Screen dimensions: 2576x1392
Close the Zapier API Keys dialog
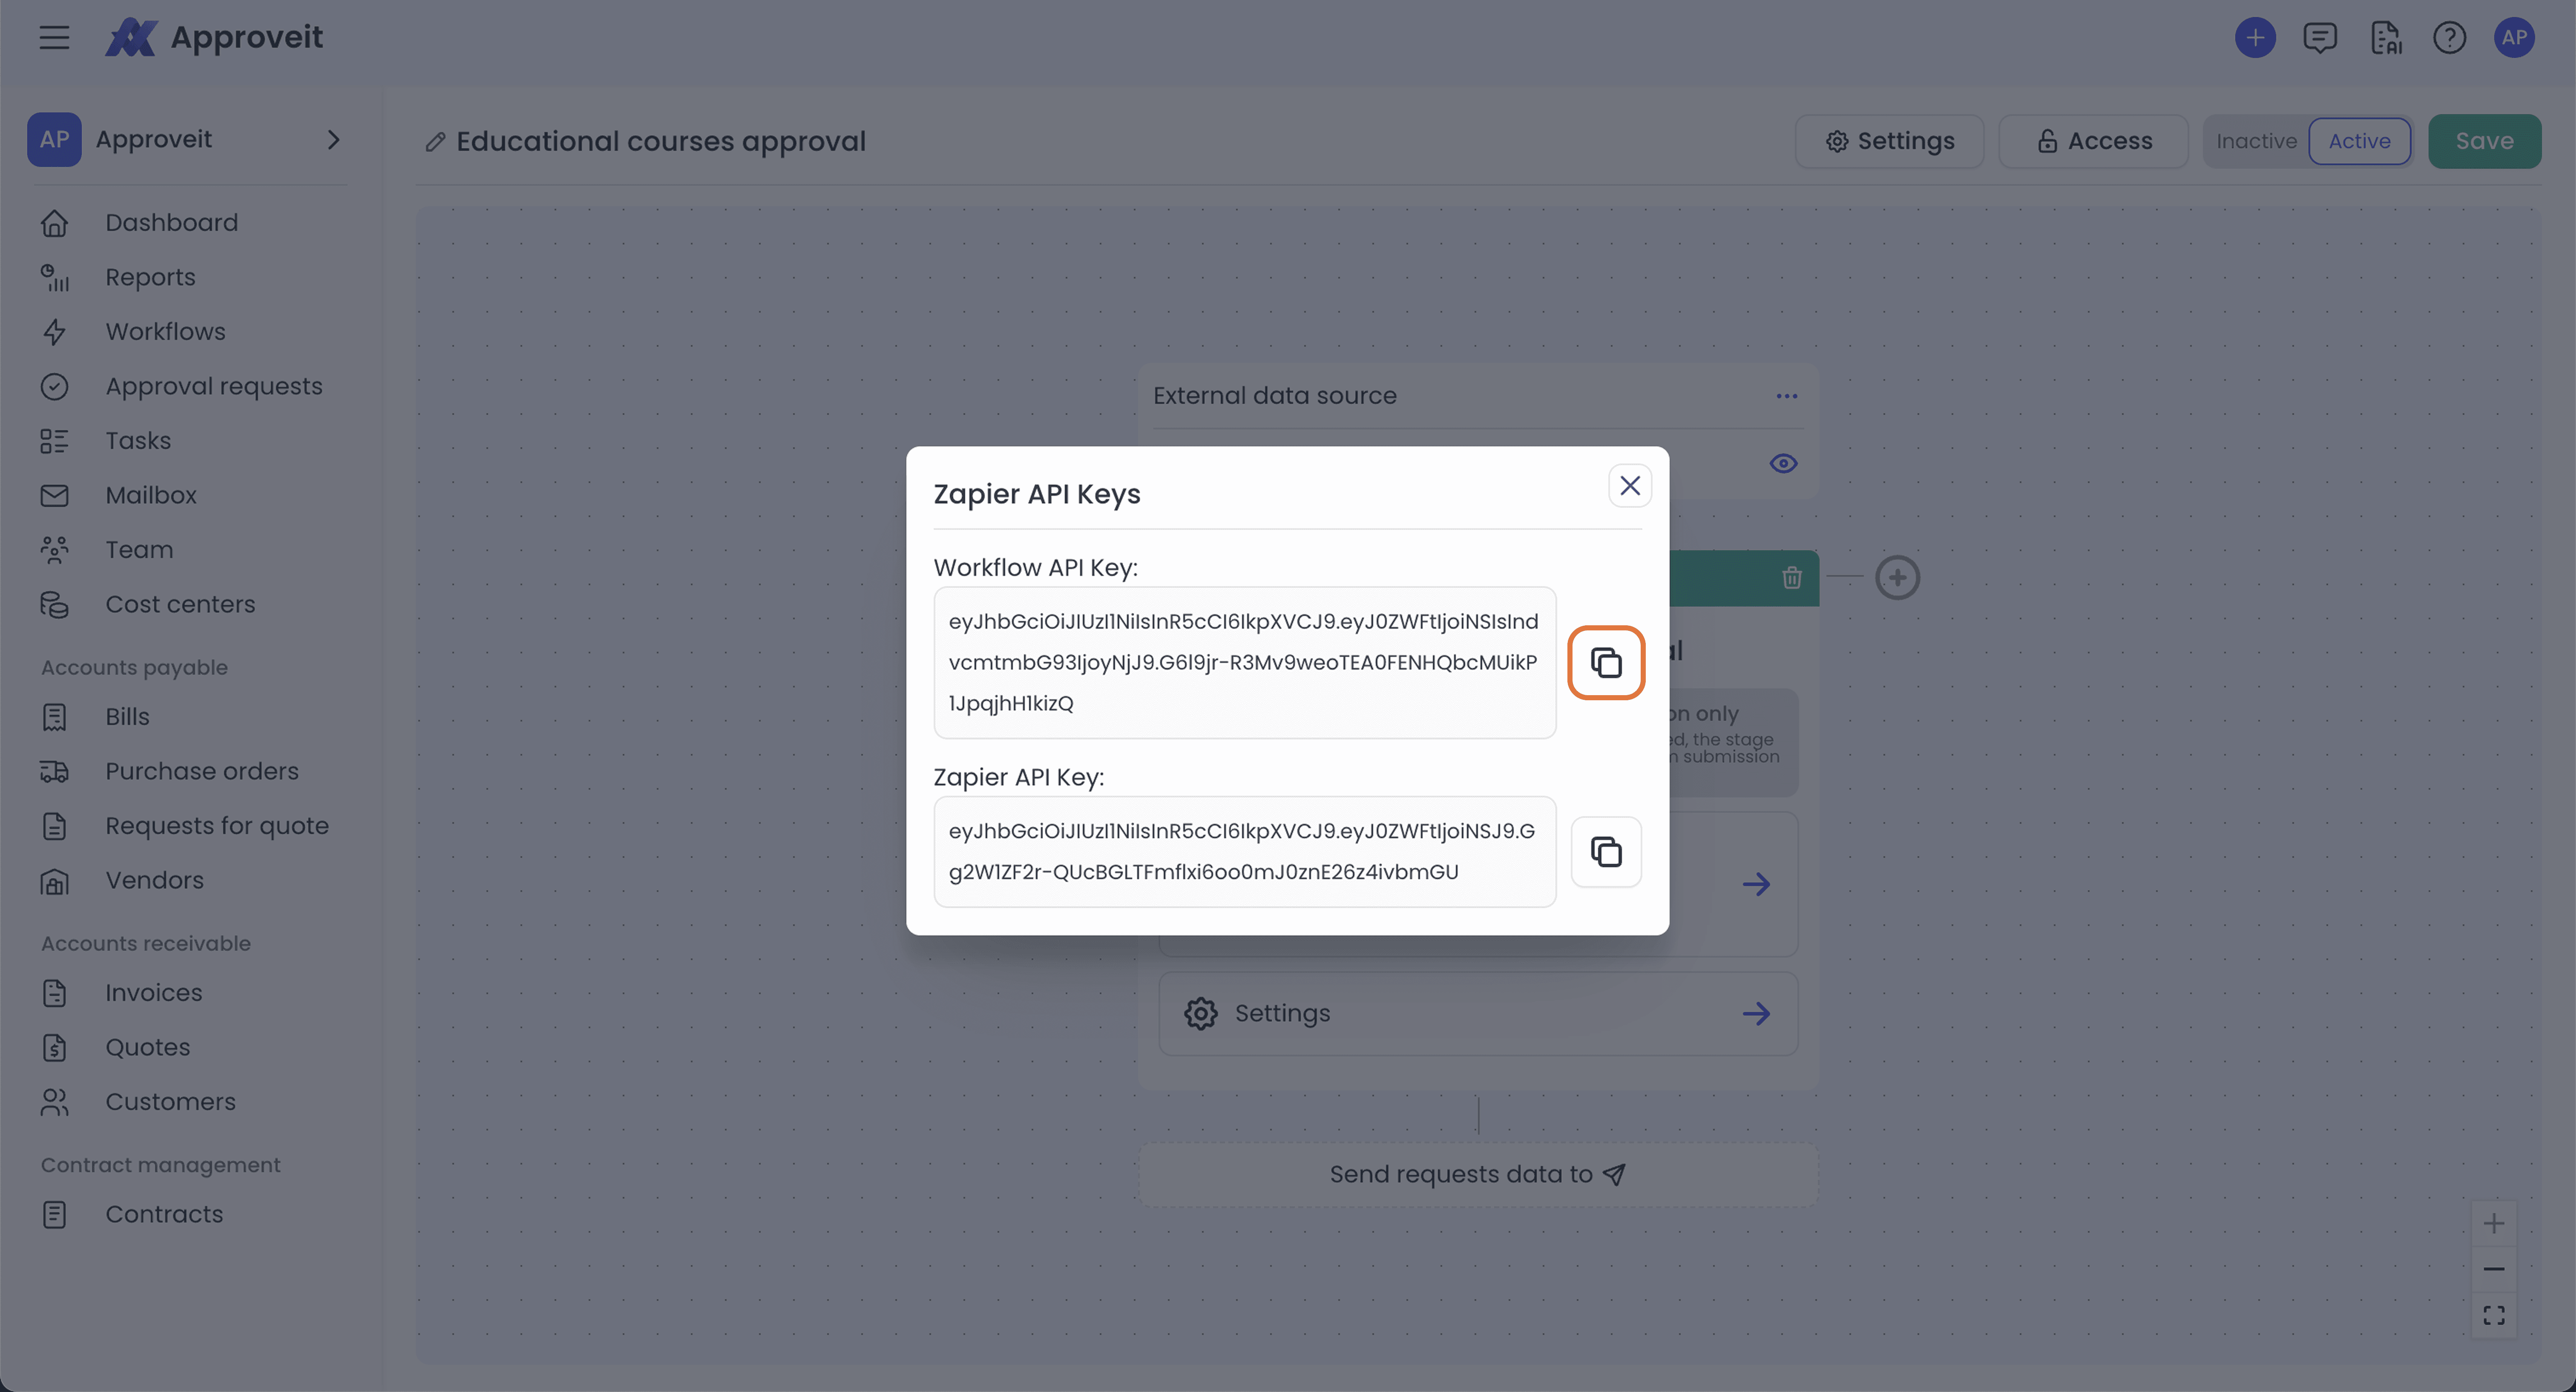pyautogui.click(x=1630, y=485)
